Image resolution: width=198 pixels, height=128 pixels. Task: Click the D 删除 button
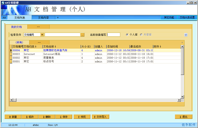point(47,117)
